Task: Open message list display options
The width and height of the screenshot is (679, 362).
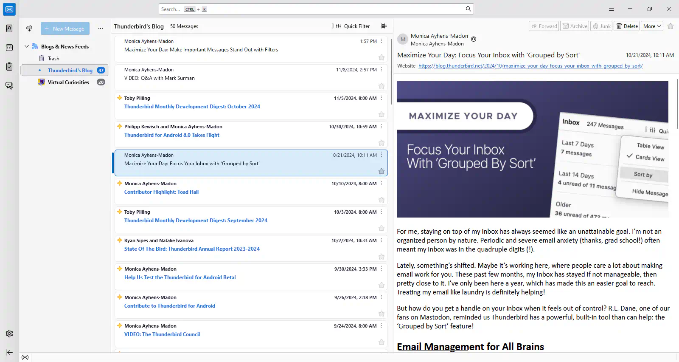Action: pos(384,26)
